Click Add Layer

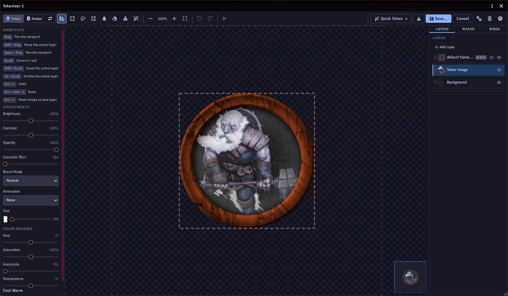(445, 47)
